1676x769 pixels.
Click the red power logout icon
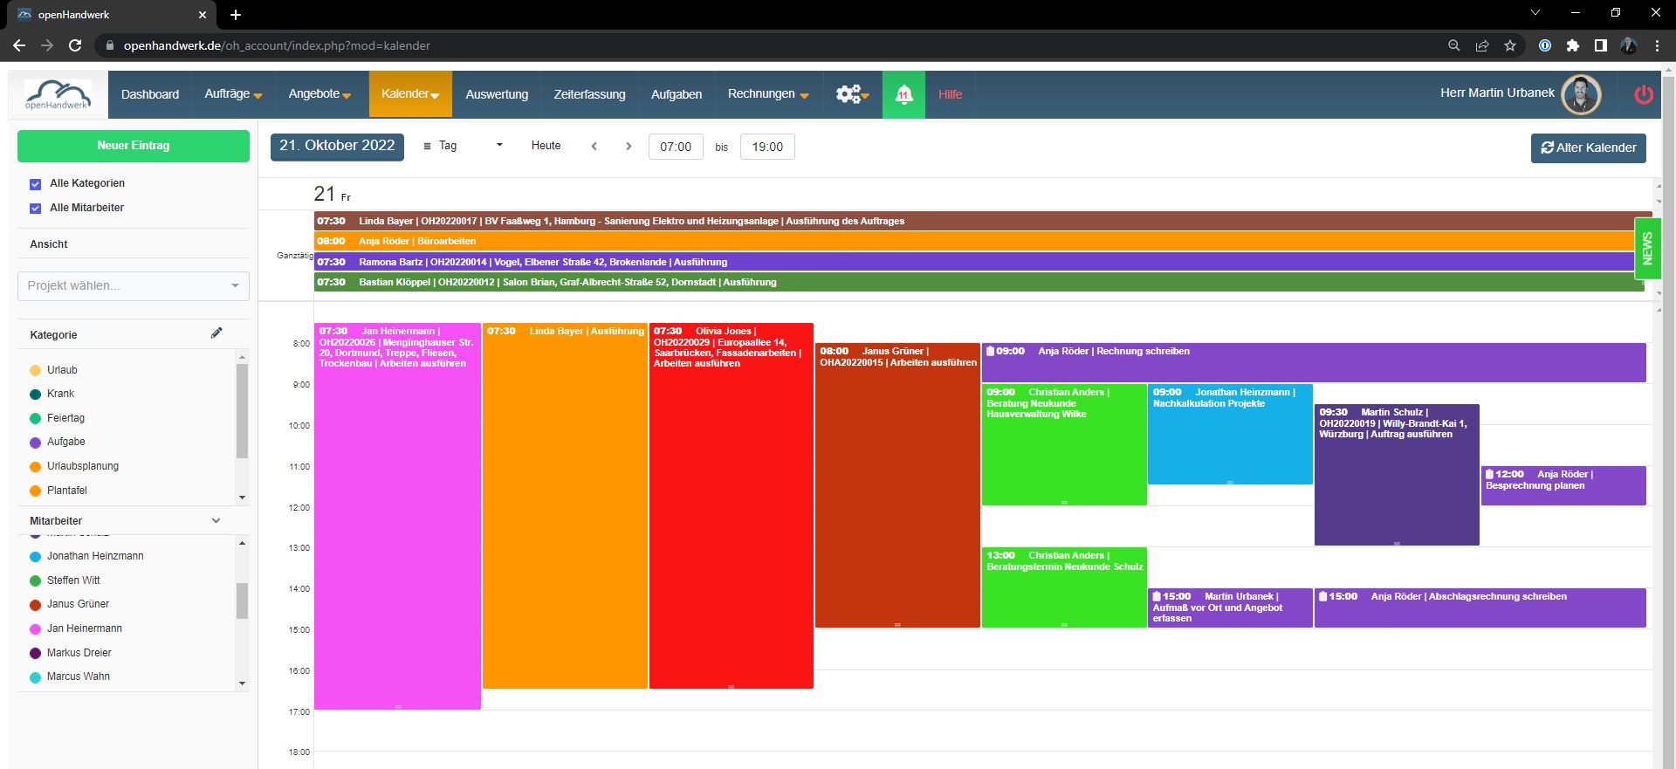click(1643, 94)
